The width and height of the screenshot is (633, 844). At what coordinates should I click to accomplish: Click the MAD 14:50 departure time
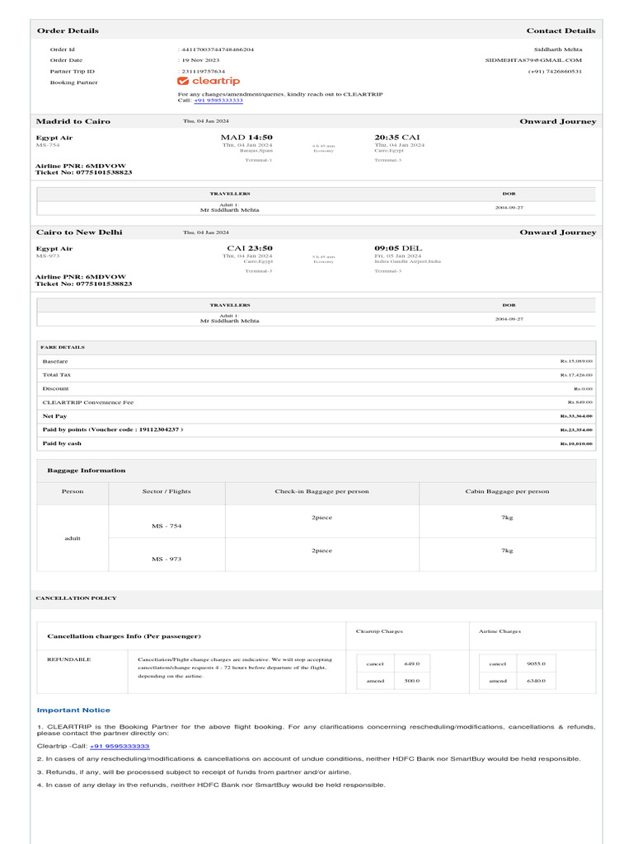coord(246,138)
